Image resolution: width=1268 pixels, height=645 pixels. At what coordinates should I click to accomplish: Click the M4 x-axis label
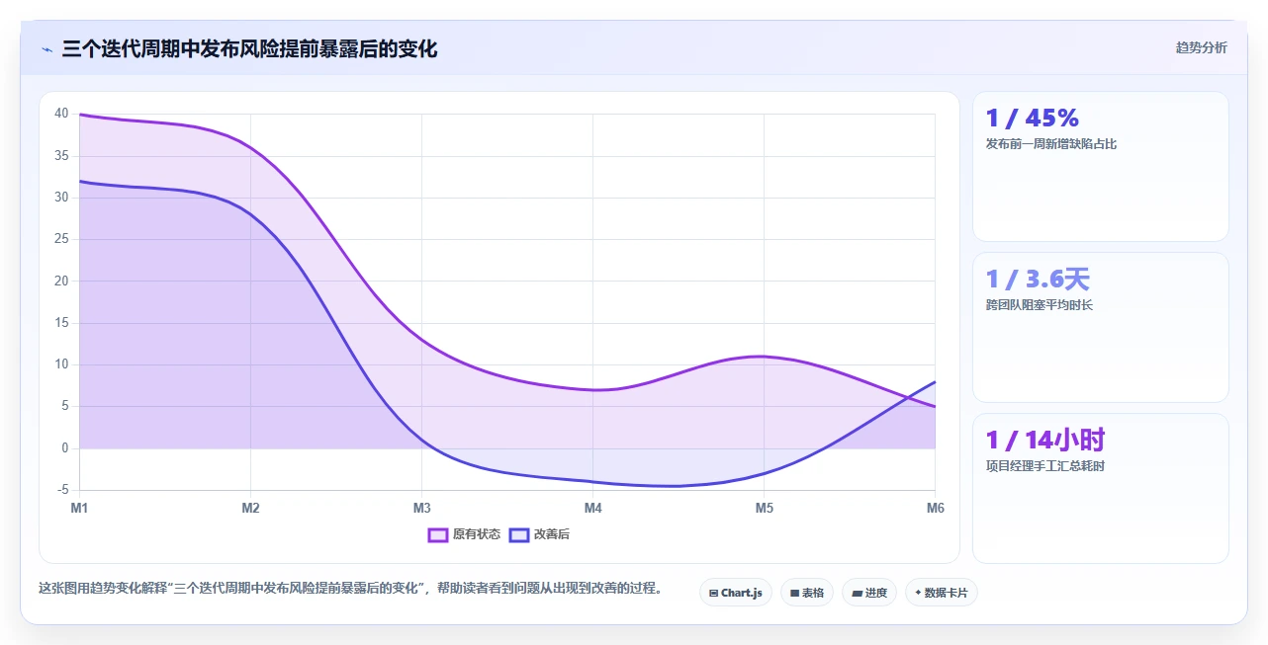tap(592, 509)
